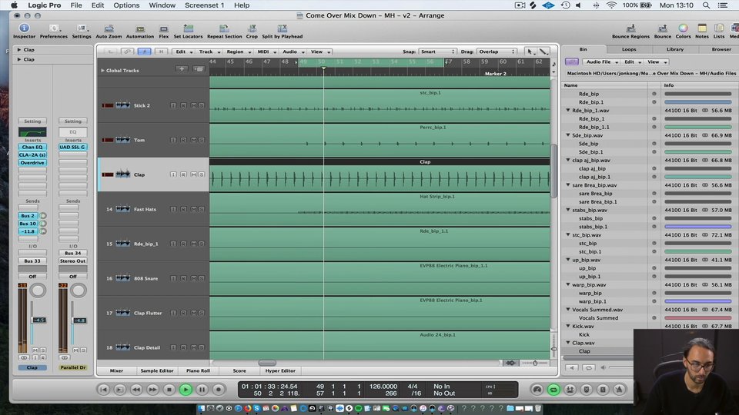Screen dimensions: 739x415
Task: Toggle the metronome click button
Action: pos(619,390)
